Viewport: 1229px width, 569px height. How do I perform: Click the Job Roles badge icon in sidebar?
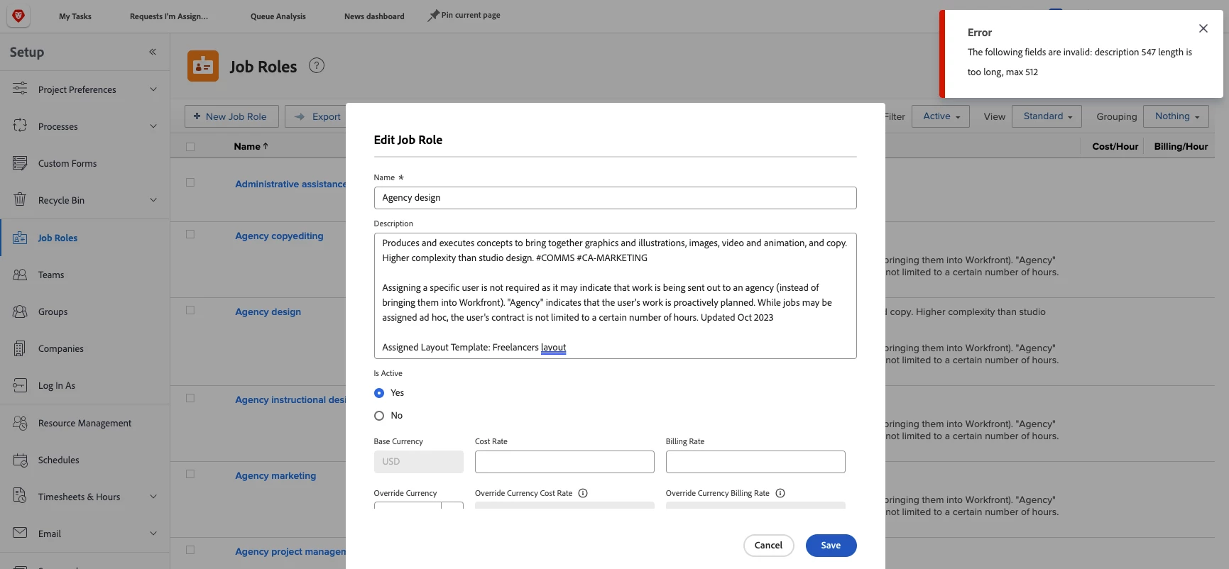20,238
